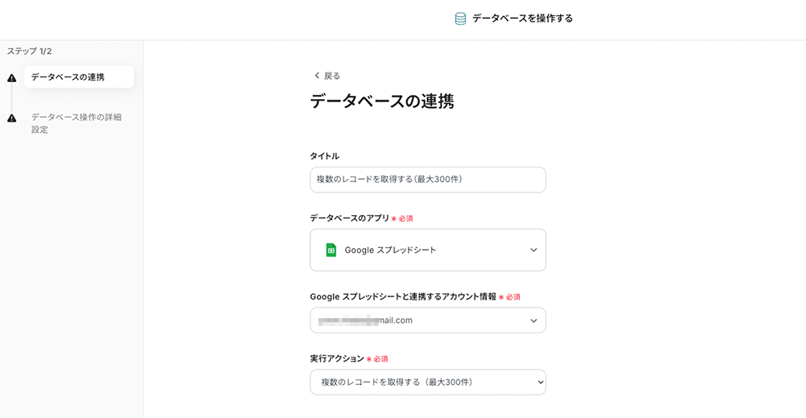Image resolution: width=806 pixels, height=418 pixels.
Task: Click the warning icon beside データベースの連携 step
Action: pos(11,78)
